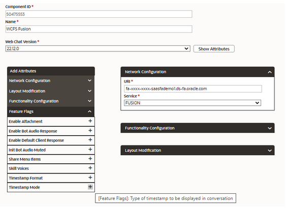Expand Functionality Configuration in Add Attributes list
287x208 pixels.
pyautogui.click(x=51, y=101)
